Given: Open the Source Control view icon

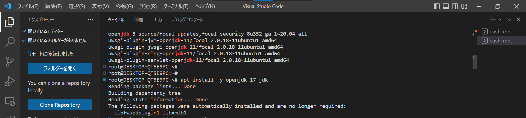Looking at the screenshot, I should click(10, 62).
